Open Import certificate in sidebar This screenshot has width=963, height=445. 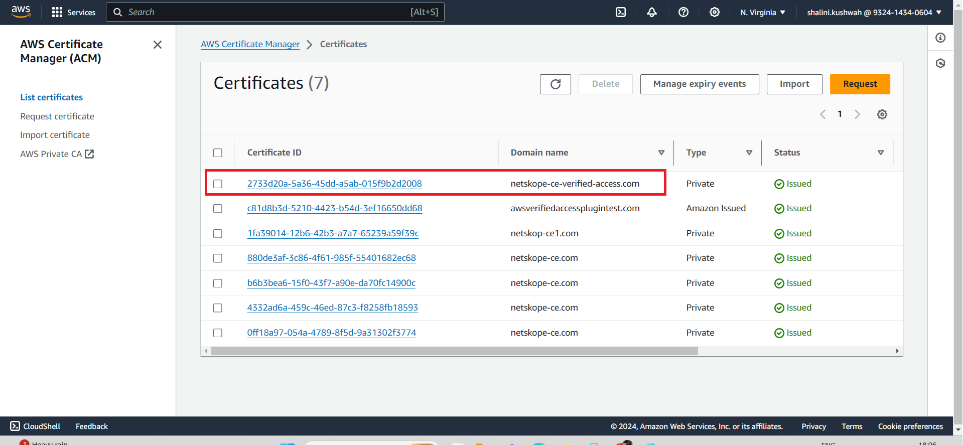pos(55,135)
